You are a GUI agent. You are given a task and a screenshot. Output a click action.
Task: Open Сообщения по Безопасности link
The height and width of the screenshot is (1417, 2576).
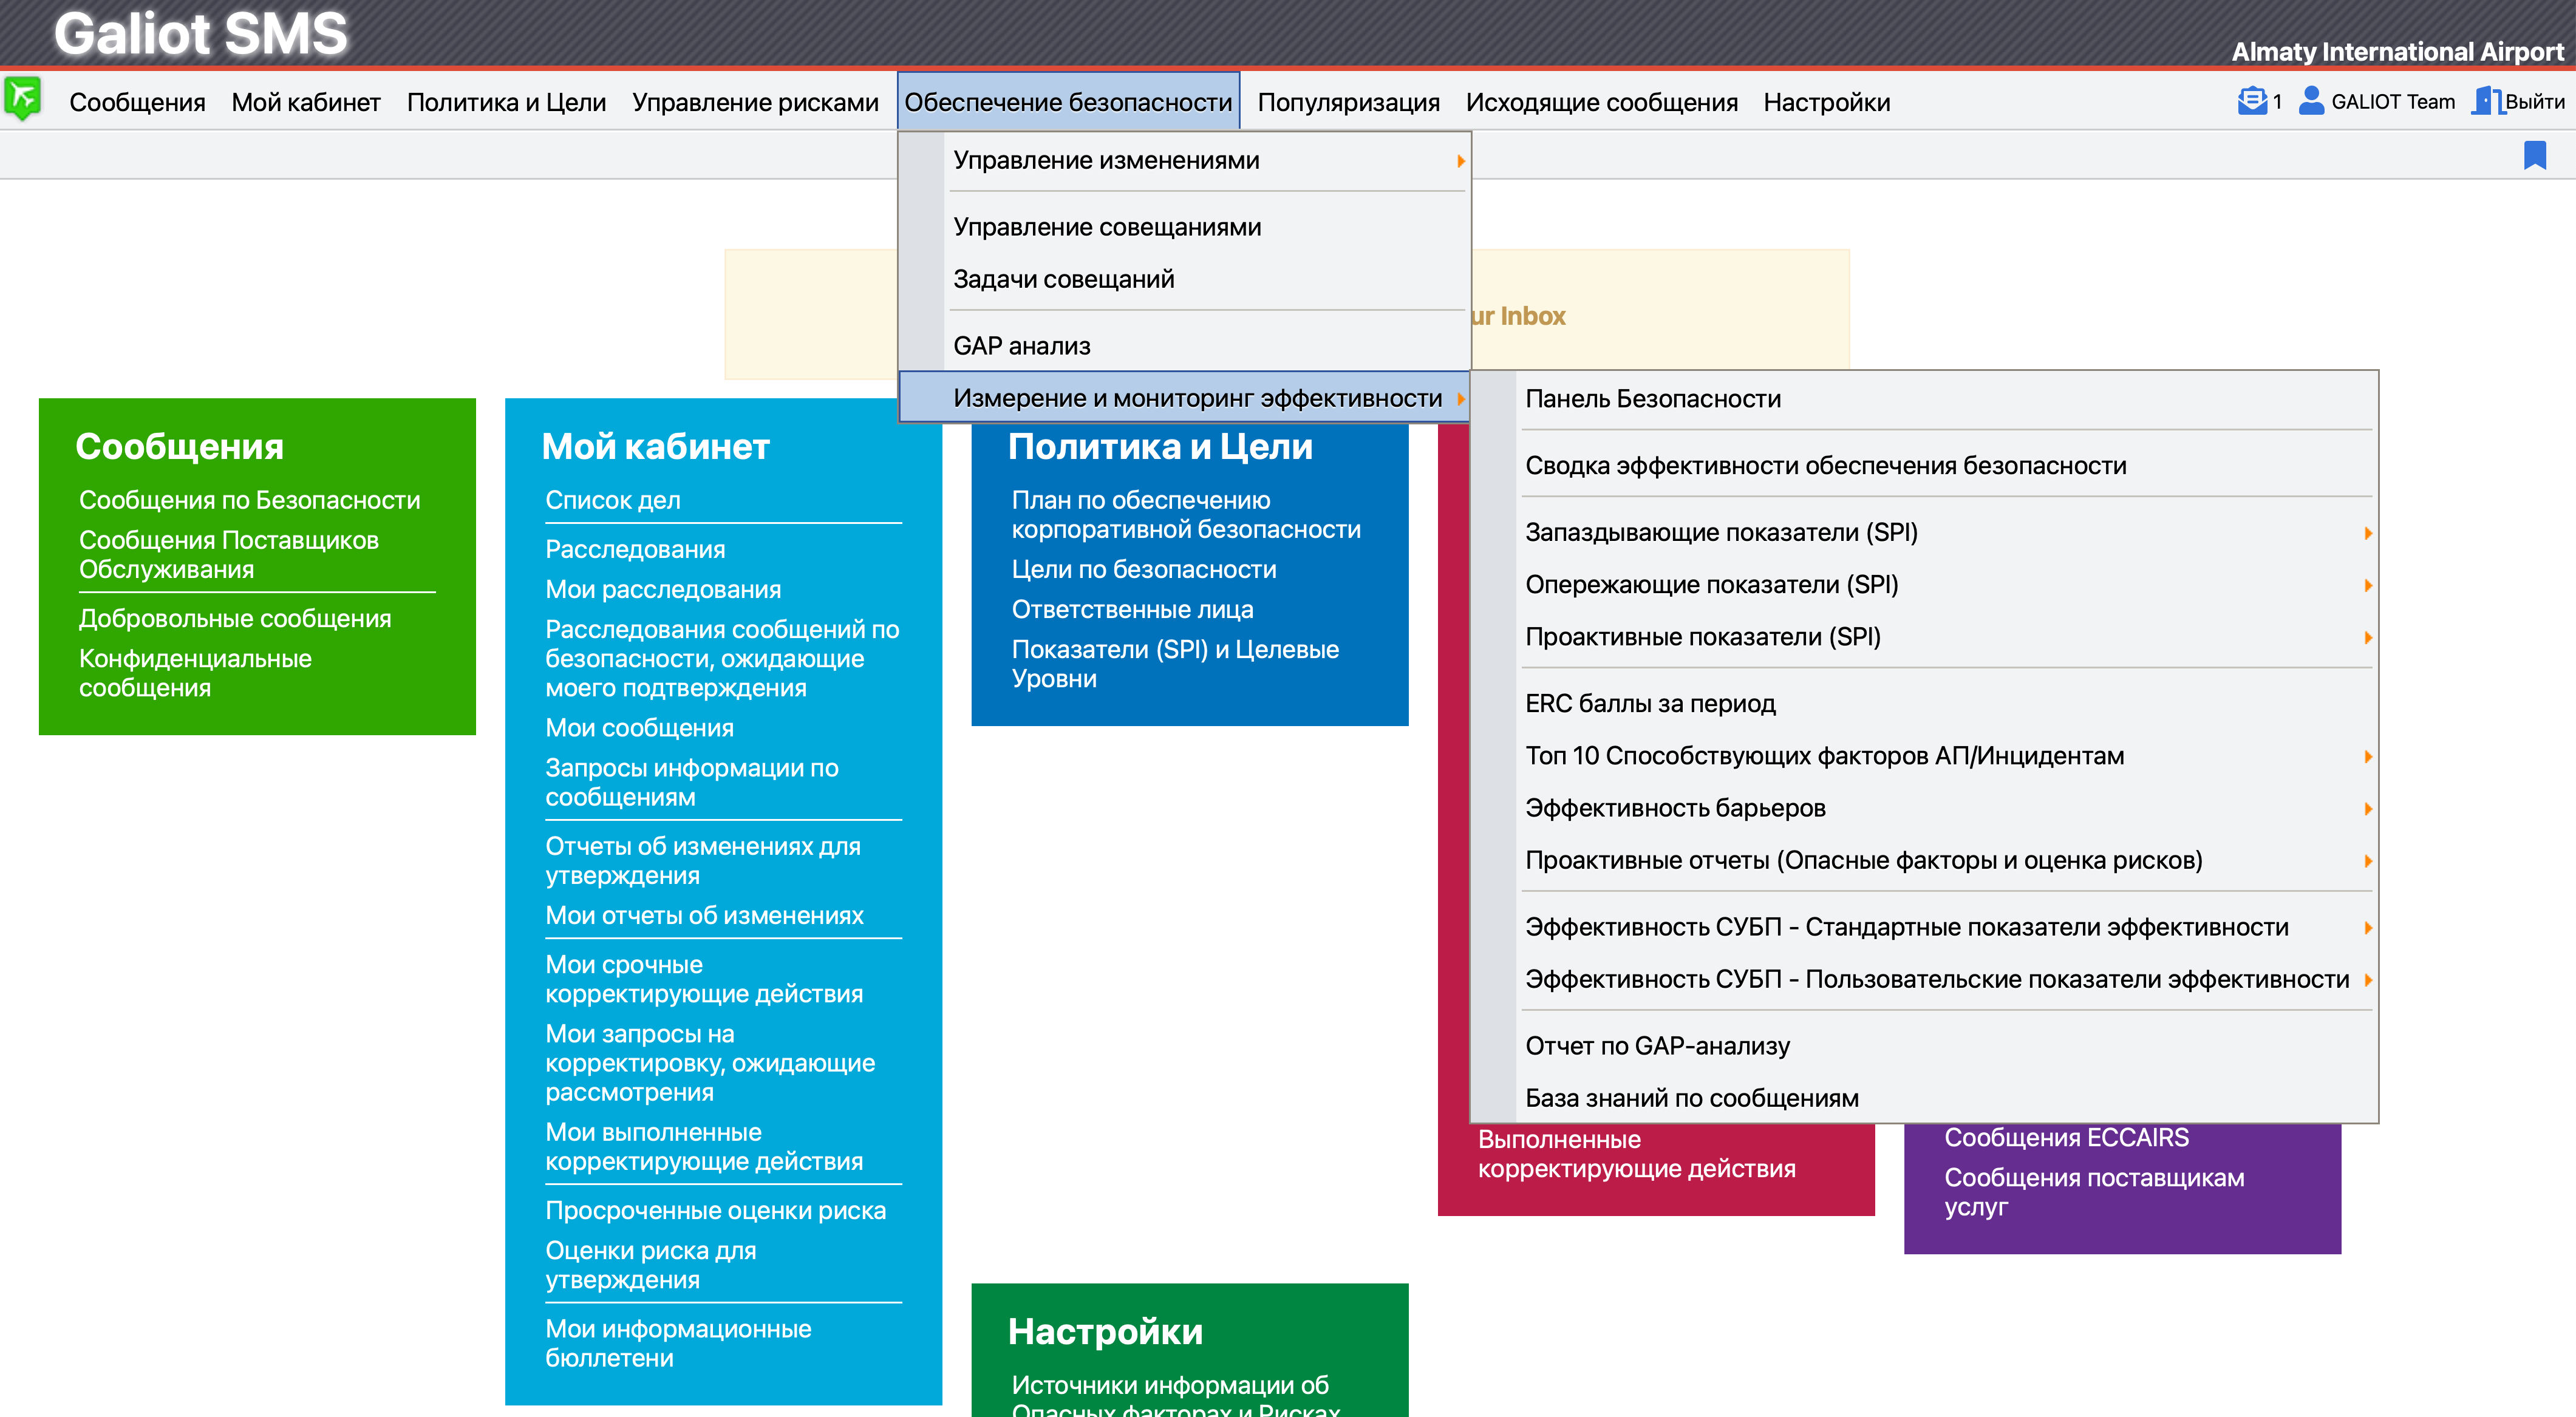click(x=250, y=500)
